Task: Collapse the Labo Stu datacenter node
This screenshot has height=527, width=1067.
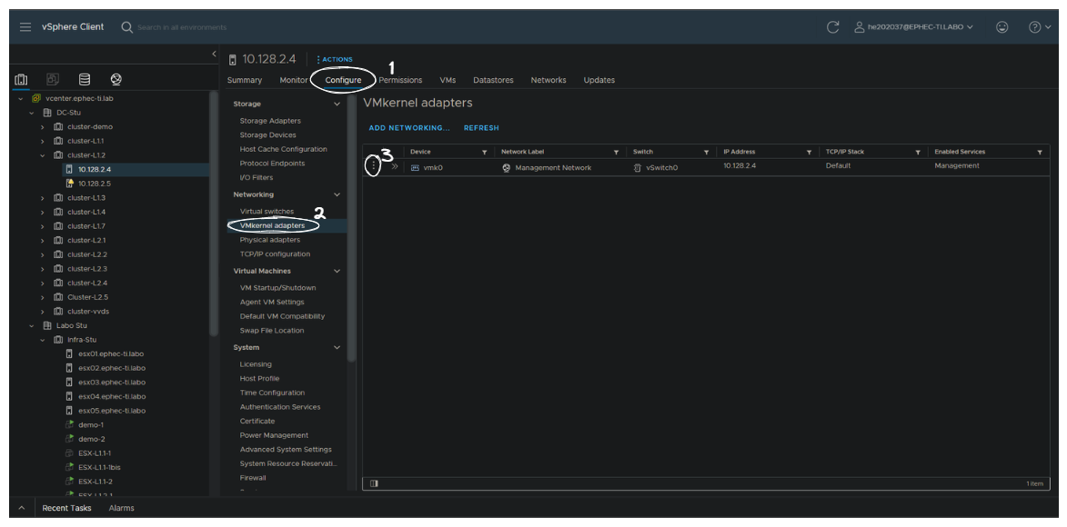Action: coord(31,325)
